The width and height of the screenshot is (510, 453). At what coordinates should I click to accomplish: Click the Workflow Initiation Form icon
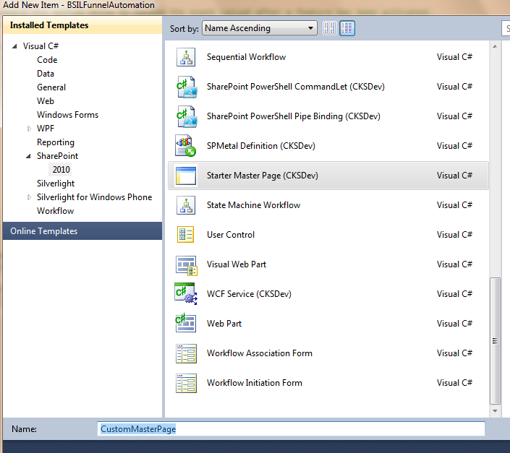186,383
